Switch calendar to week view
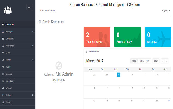Screen dimensions: 173x109 [142, 61]
